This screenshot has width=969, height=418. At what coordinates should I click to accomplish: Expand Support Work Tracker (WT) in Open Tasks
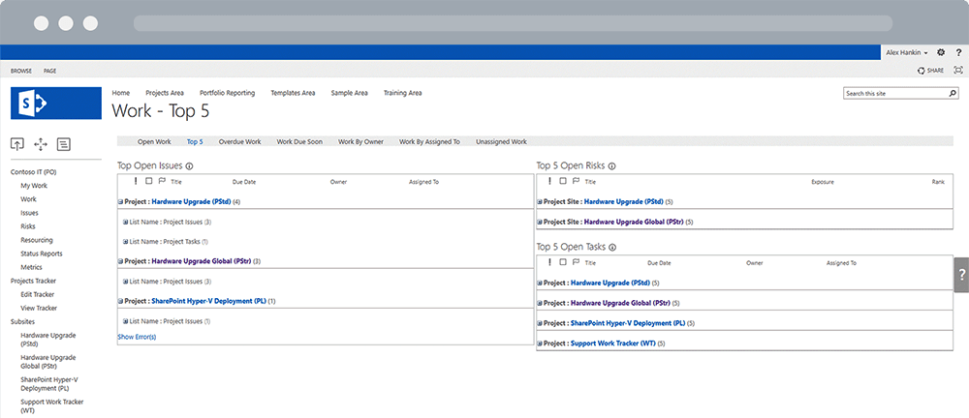point(539,343)
